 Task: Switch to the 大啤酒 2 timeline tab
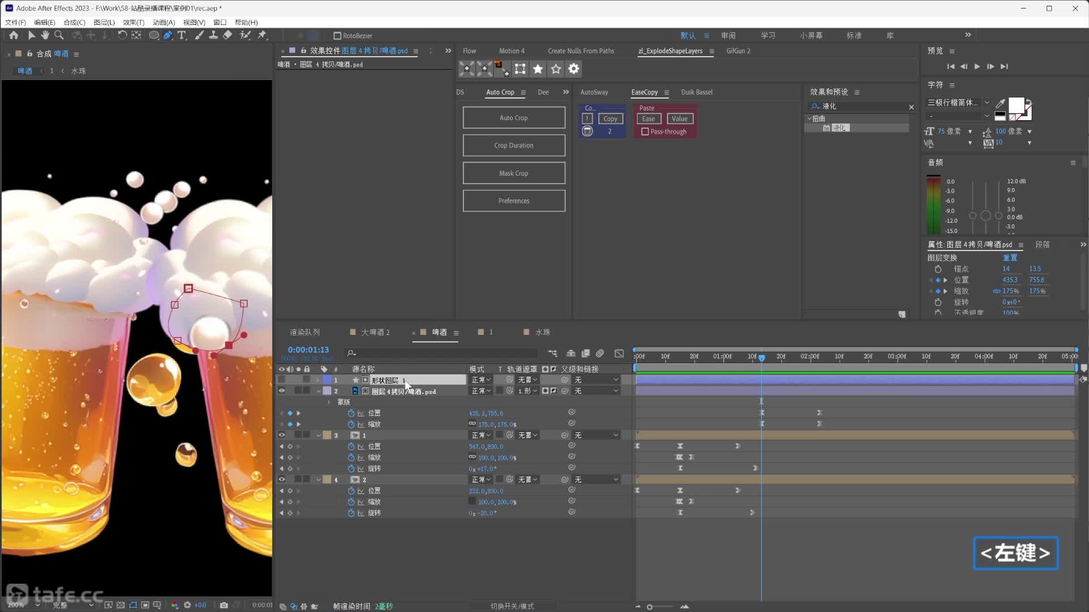point(375,332)
